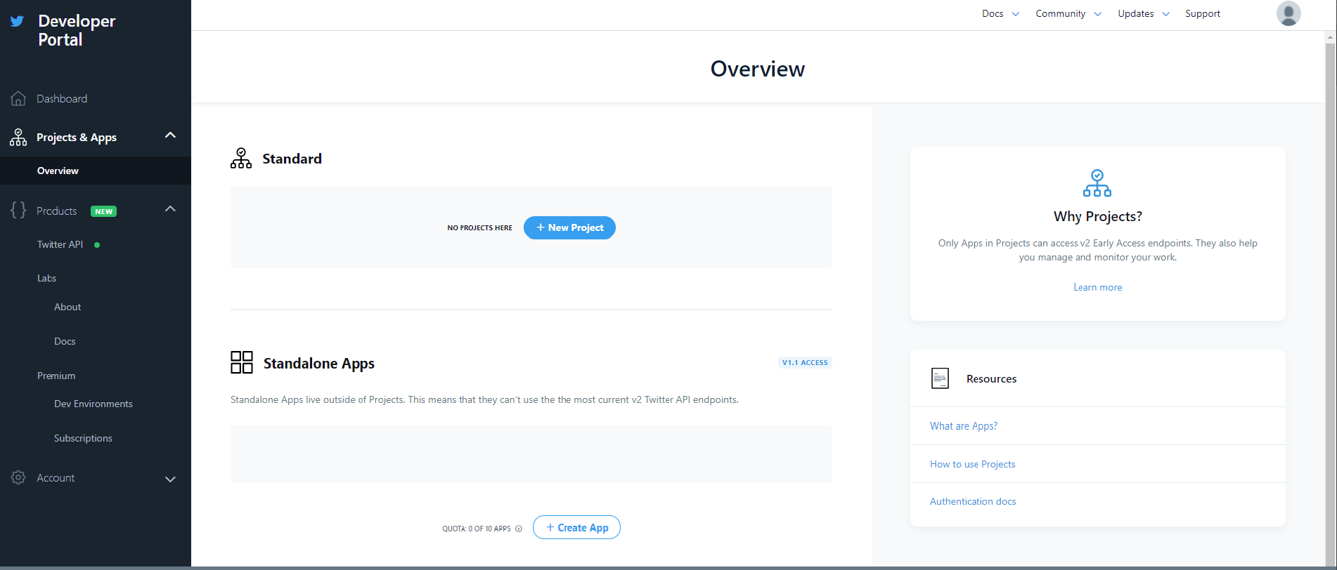
Task: Click the Standard projects icon
Action: pos(241,158)
